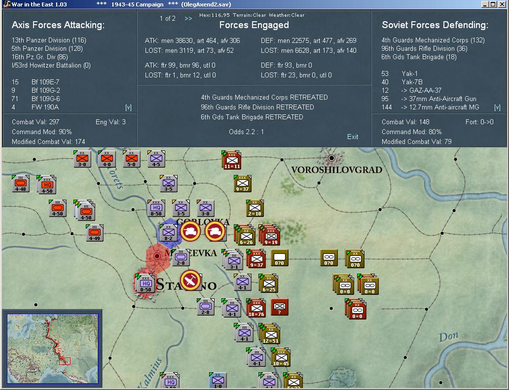Select the olive 2=10 Soviet division counter
Viewport: 509px width, 390px height.
pos(255,208)
